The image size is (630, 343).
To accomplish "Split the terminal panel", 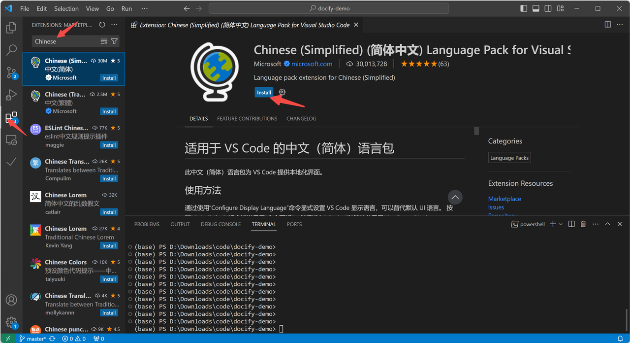I will tap(571, 224).
